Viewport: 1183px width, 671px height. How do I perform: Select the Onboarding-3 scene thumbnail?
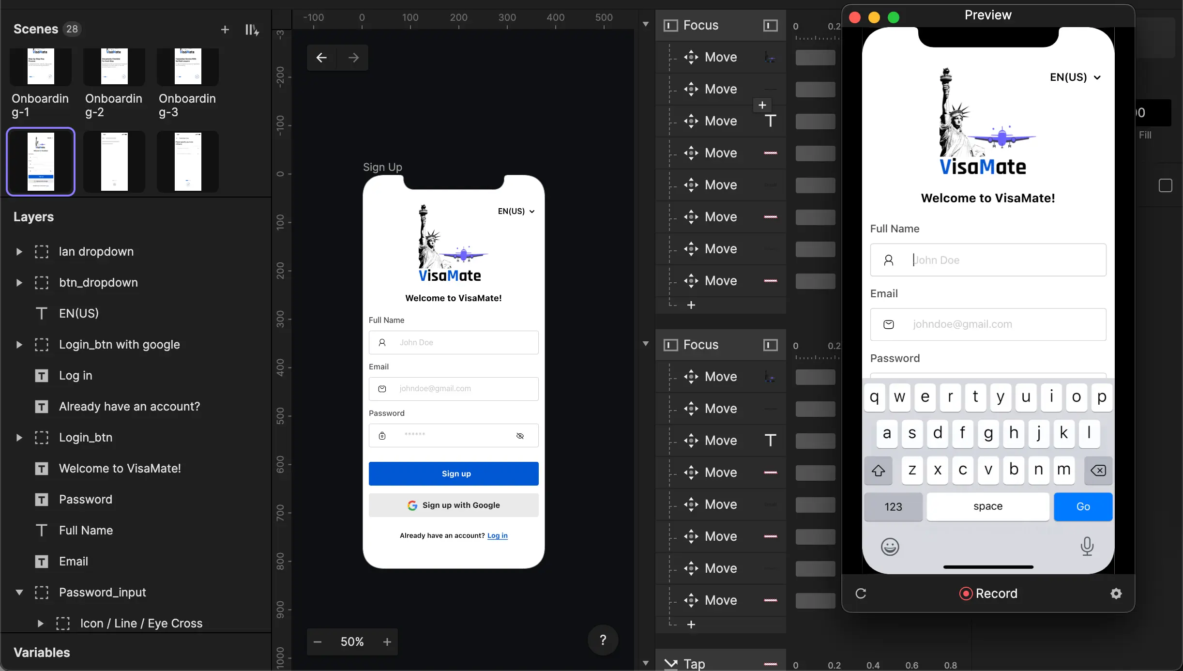tap(188, 67)
